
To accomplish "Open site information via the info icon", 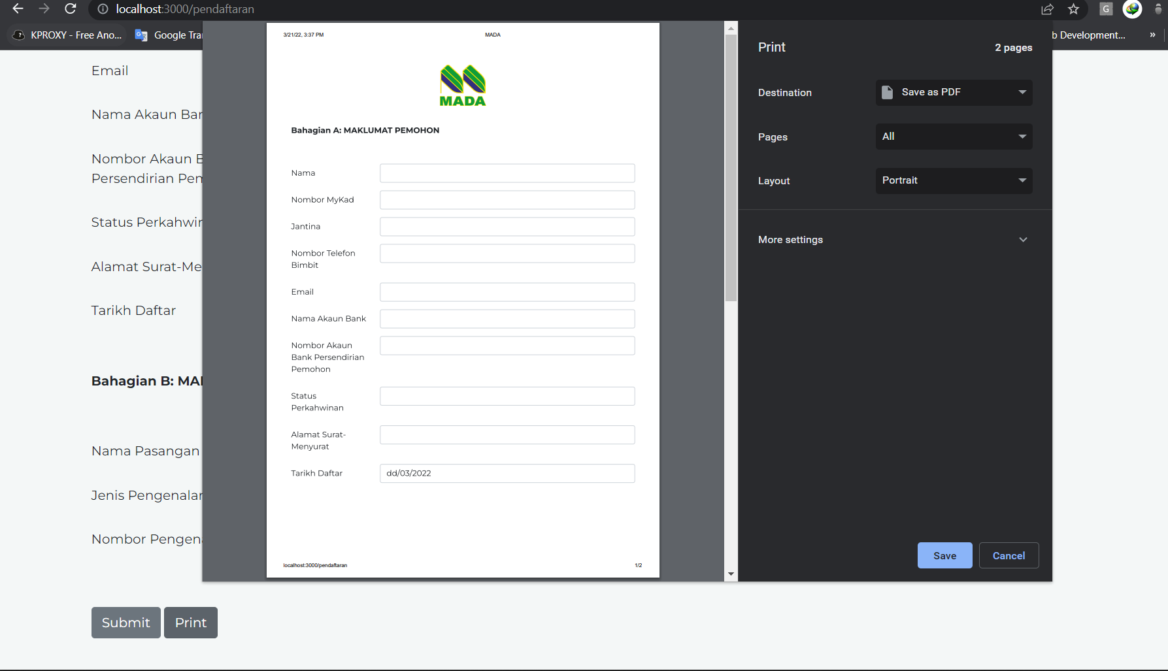I will pos(103,9).
